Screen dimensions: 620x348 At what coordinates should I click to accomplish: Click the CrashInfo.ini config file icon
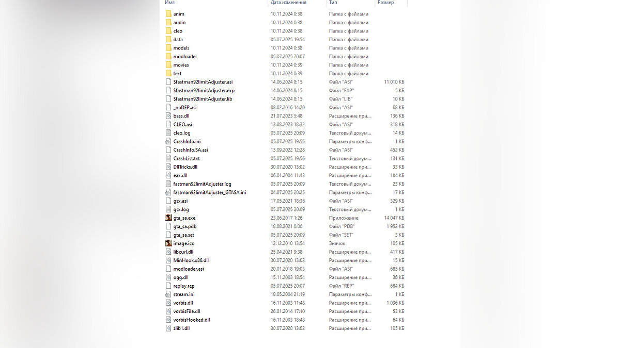(x=168, y=141)
